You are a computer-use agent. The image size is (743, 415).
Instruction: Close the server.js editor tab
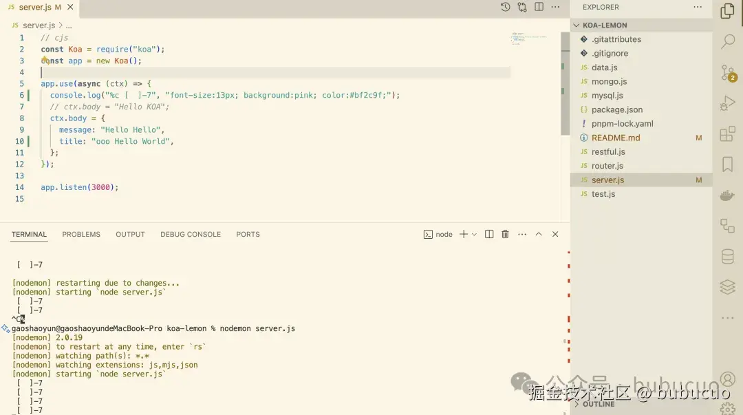70,7
